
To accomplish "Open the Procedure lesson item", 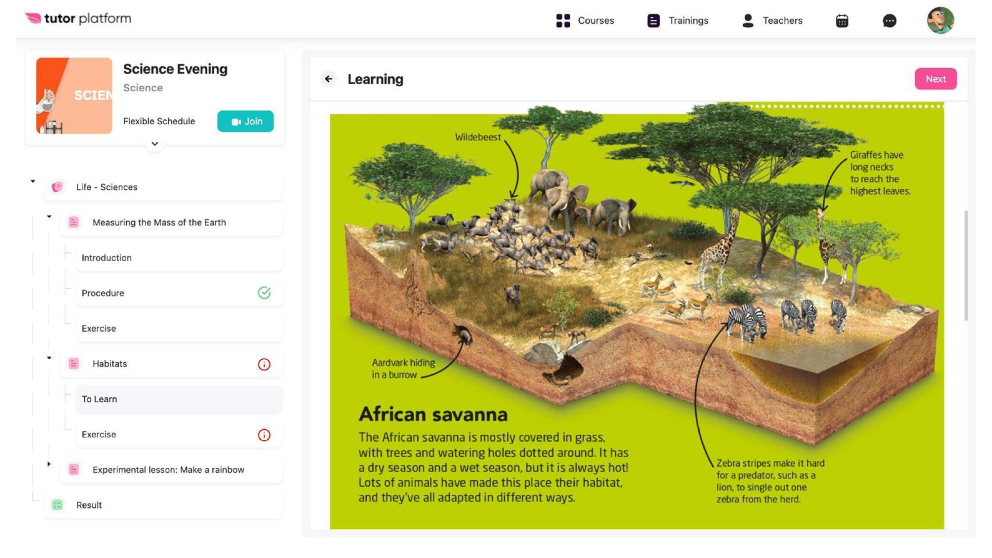I will pyautogui.click(x=179, y=293).
